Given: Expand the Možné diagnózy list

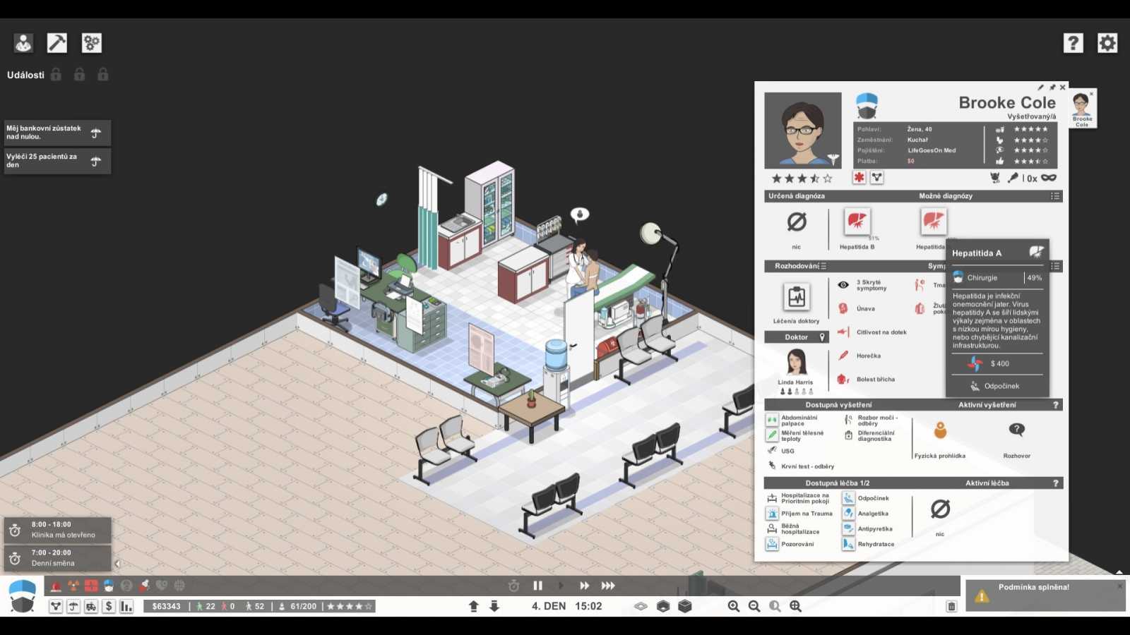Looking at the screenshot, I should pos(1054,196).
